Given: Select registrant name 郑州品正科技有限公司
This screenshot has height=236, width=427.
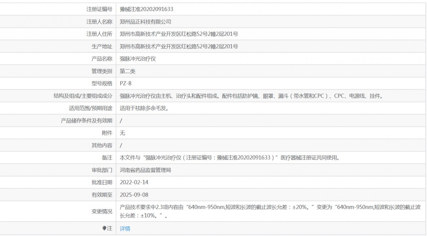Looking at the screenshot, I should point(146,22).
